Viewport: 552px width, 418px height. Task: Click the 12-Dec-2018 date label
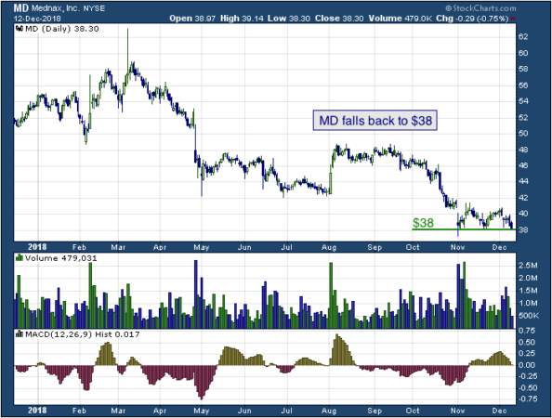37,19
